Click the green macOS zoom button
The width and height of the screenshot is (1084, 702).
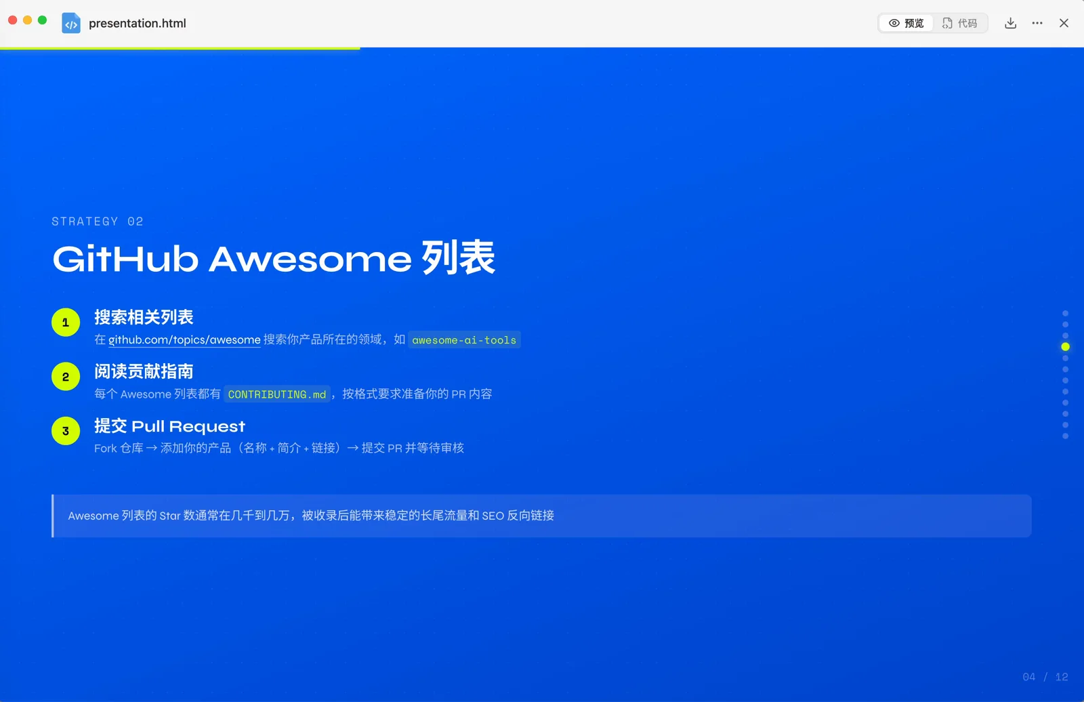click(x=42, y=20)
